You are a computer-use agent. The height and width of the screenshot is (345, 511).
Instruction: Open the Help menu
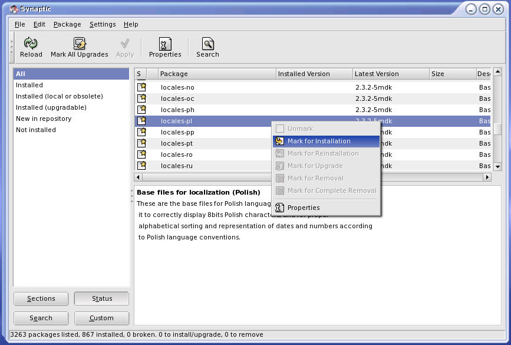click(131, 24)
